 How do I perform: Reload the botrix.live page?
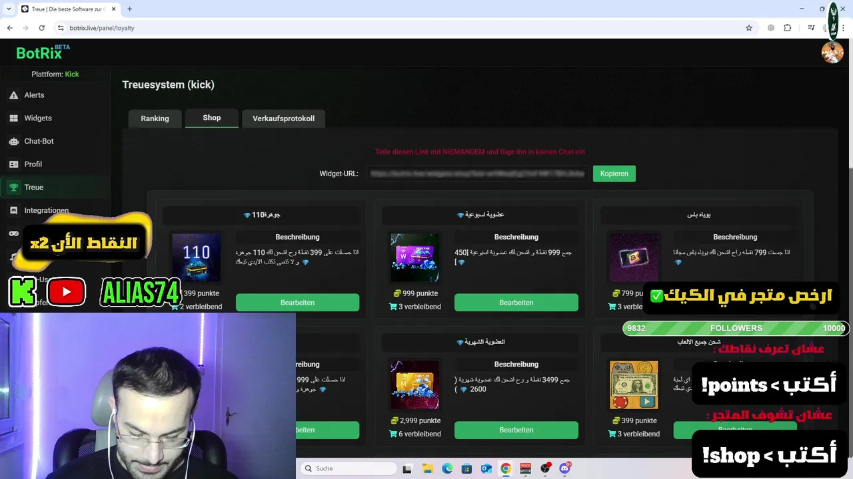pos(42,28)
